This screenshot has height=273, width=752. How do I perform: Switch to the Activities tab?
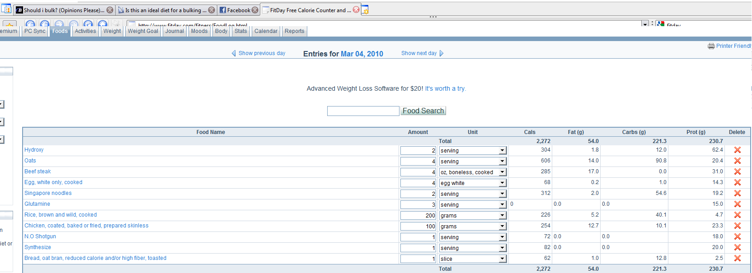tap(85, 31)
